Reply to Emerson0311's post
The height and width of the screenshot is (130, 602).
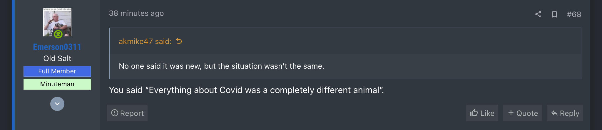tap(565, 113)
